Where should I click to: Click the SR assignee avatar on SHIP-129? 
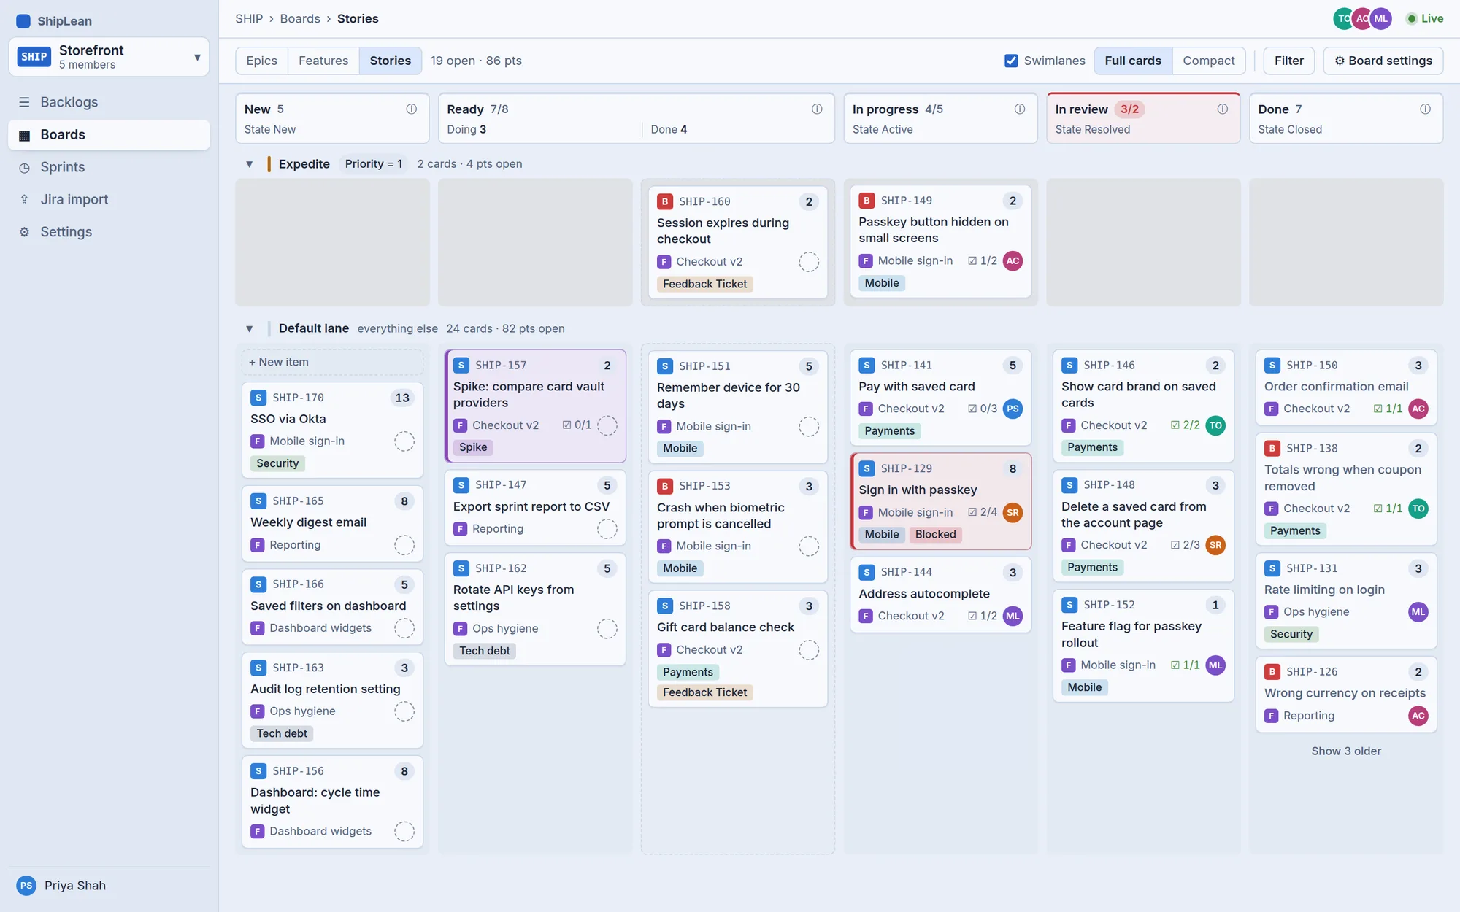click(1013, 513)
